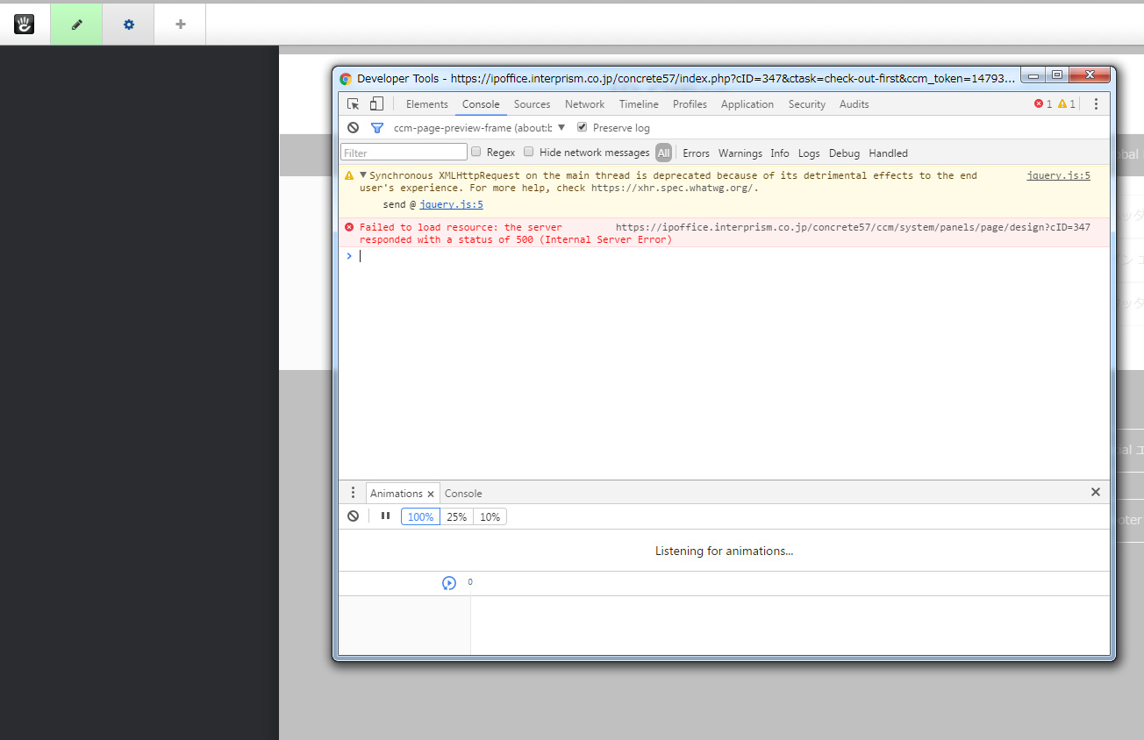Open DevTools three-dot customize menu

(x=1095, y=103)
